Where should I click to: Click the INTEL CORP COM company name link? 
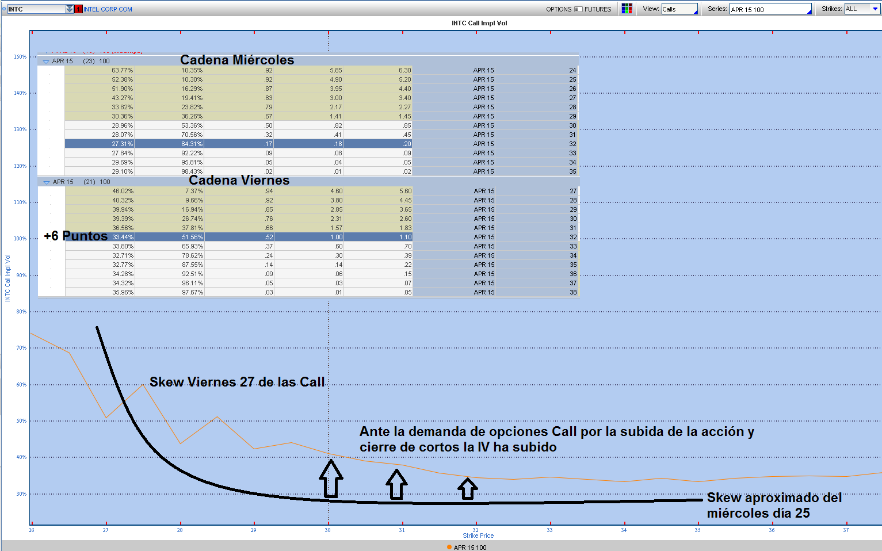coord(108,9)
